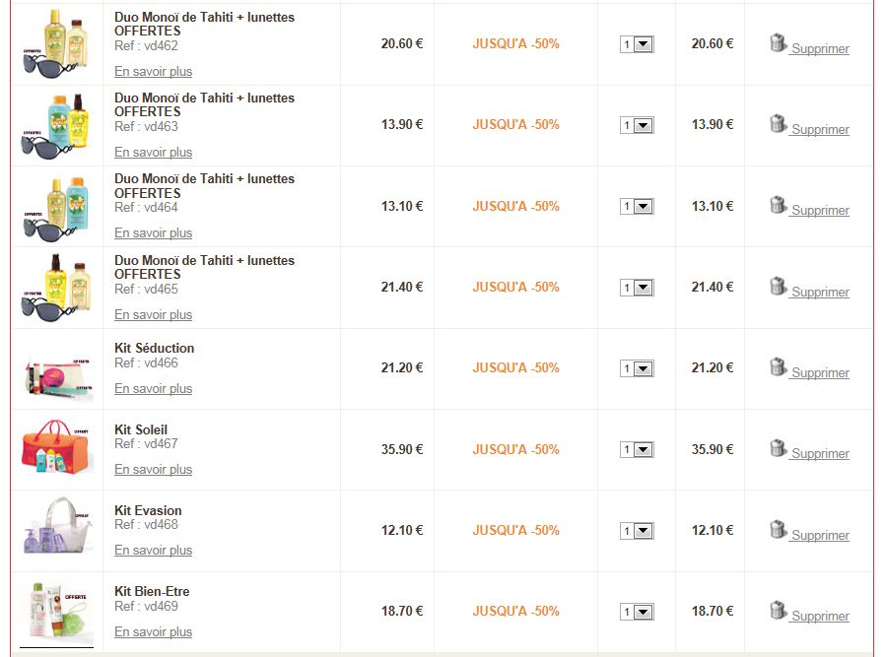Image resolution: width=885 pixels, height=657 pixels.
Task: Open "En savoir plus" for Kit Evasion
Action: coord(153,551)
